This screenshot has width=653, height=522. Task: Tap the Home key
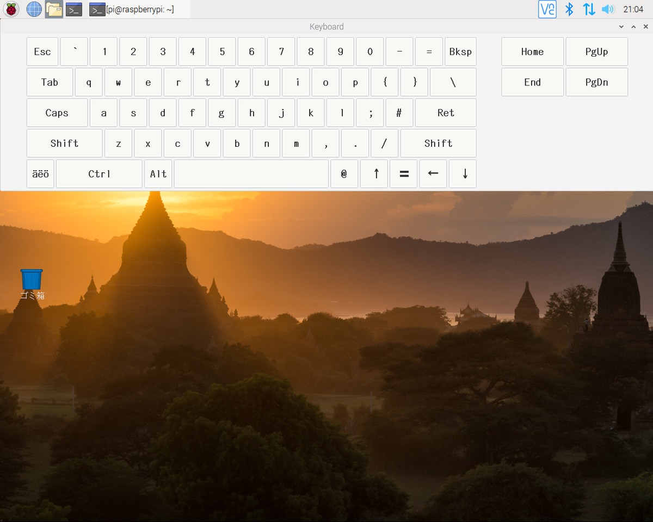pyautogui.click(x=532, y=52)
